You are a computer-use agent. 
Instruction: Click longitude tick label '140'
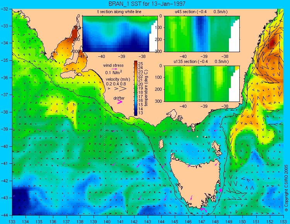[x=107, y=222]
